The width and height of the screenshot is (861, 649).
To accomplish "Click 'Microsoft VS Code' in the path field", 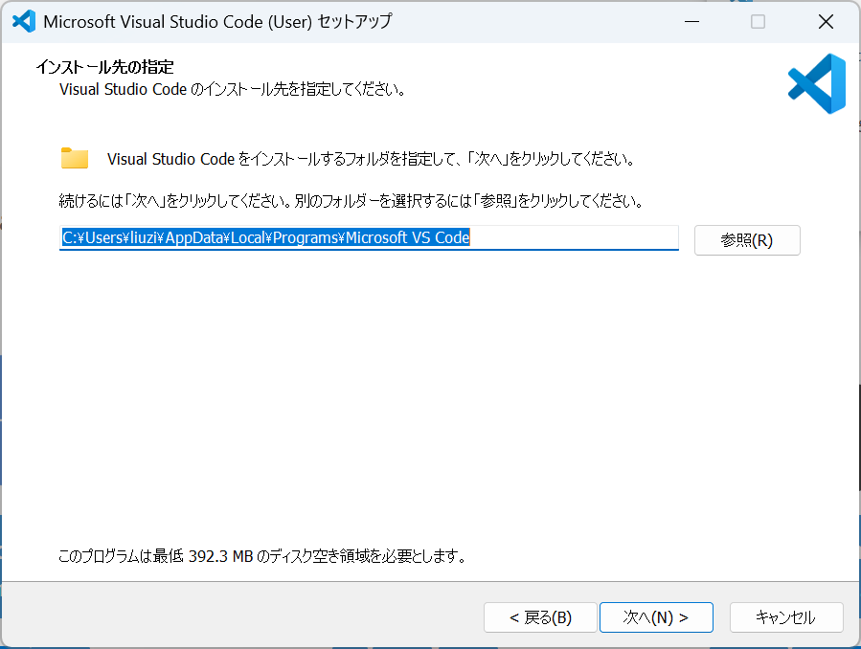I will tap(407, 238).
